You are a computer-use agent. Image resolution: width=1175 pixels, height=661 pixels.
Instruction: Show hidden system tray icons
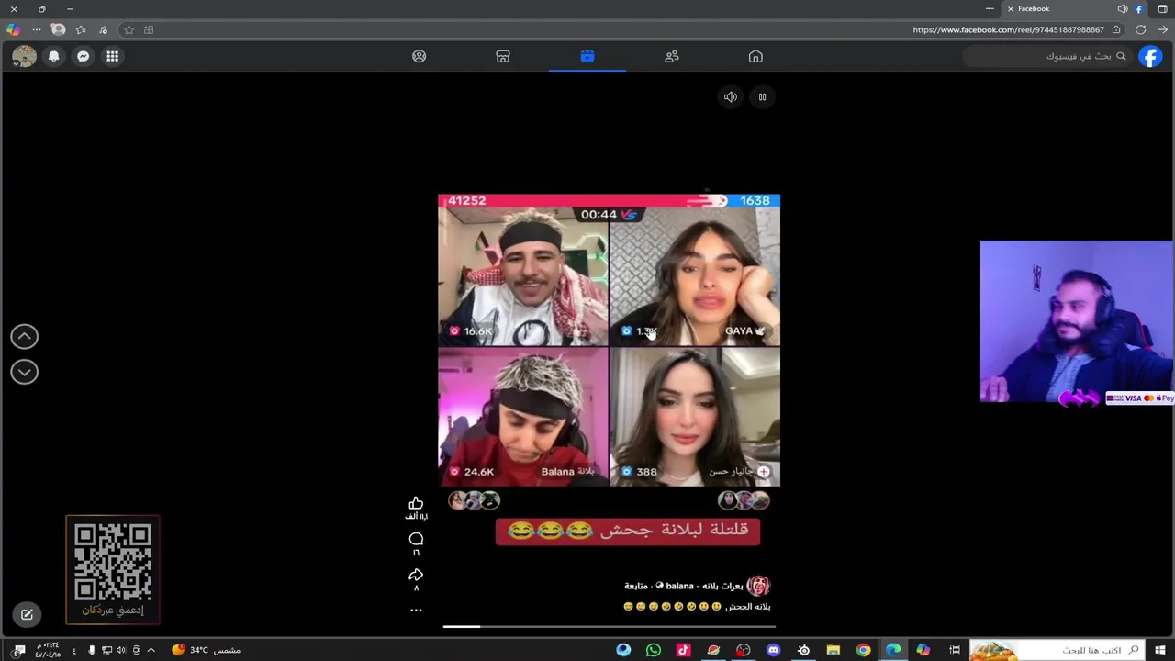pyautogui.click(x=151, y=650)
